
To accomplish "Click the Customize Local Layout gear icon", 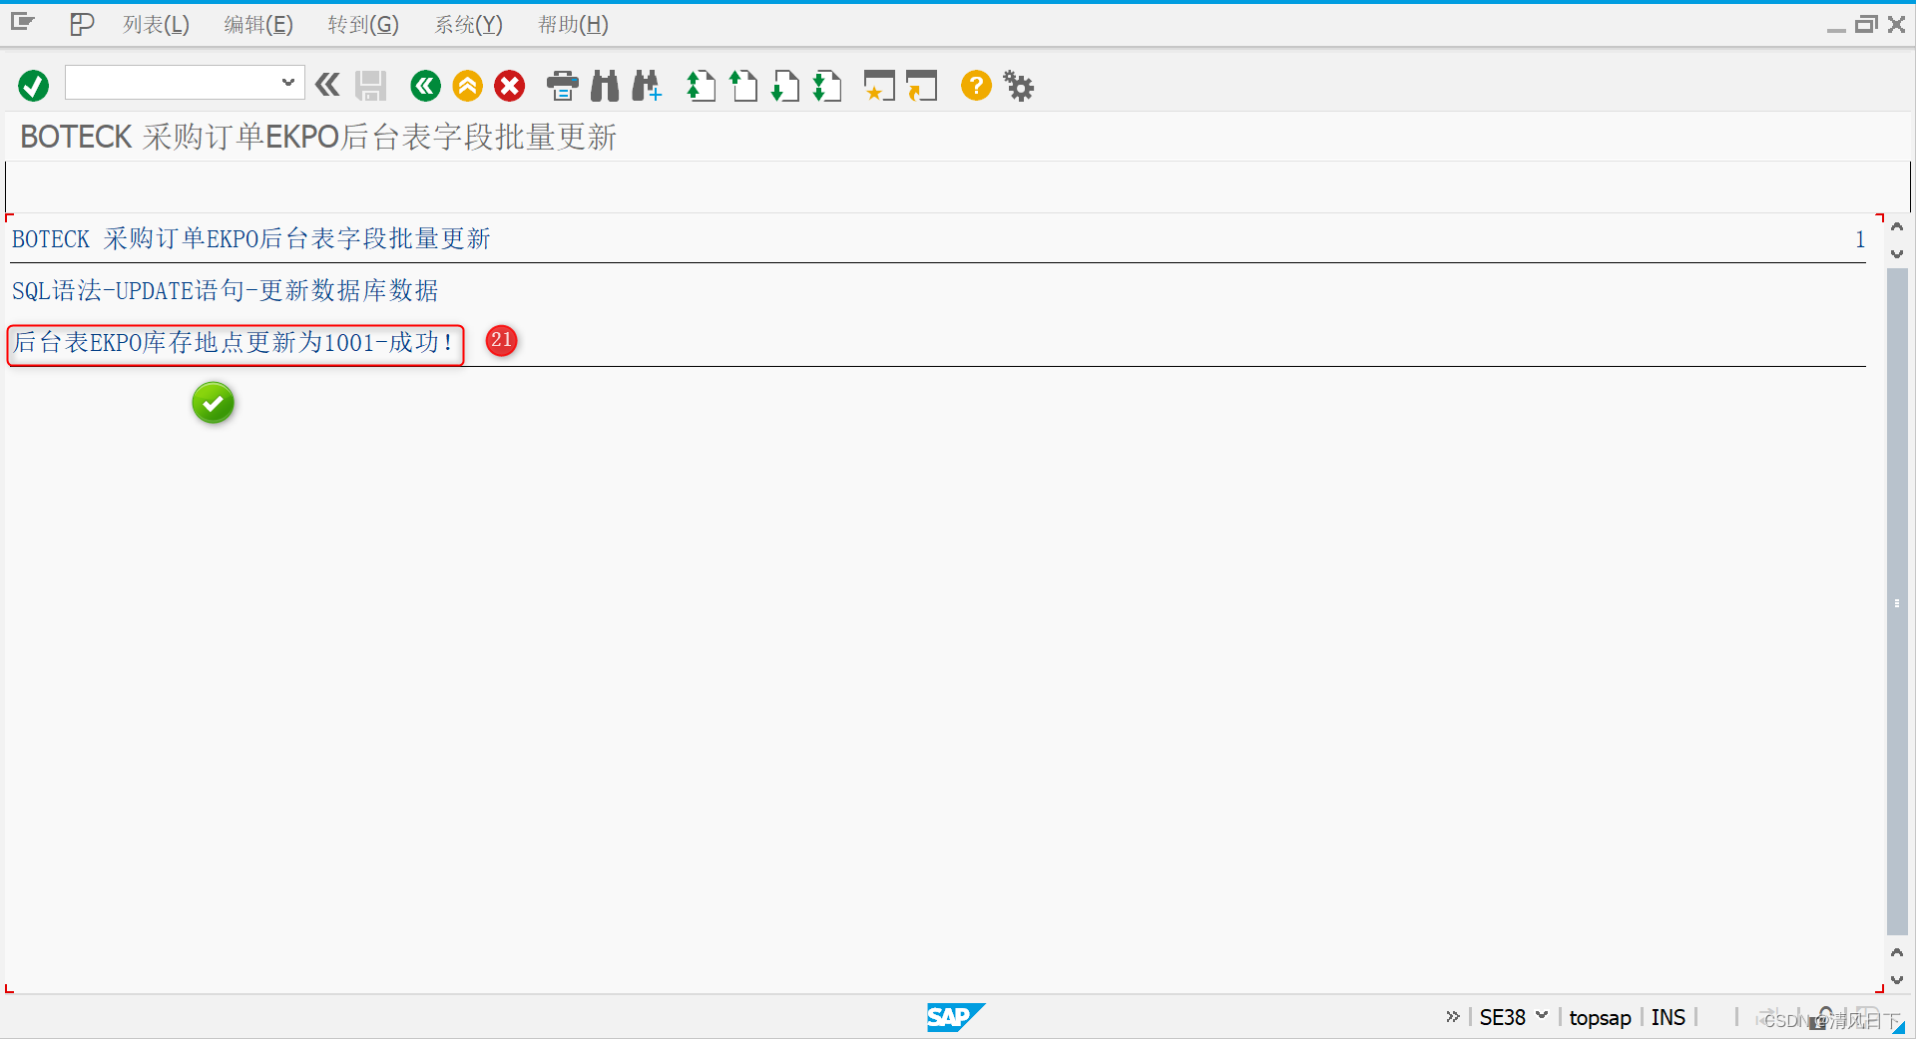I will (x=1018, y=87).
